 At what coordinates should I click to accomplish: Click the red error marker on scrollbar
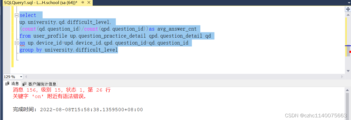tap(350, 52)
